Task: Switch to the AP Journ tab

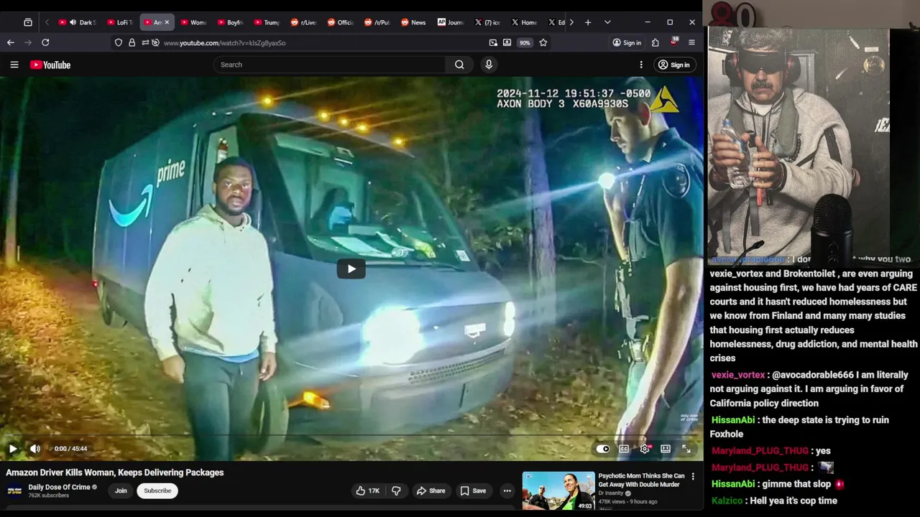Action: [x=450, y=22]
